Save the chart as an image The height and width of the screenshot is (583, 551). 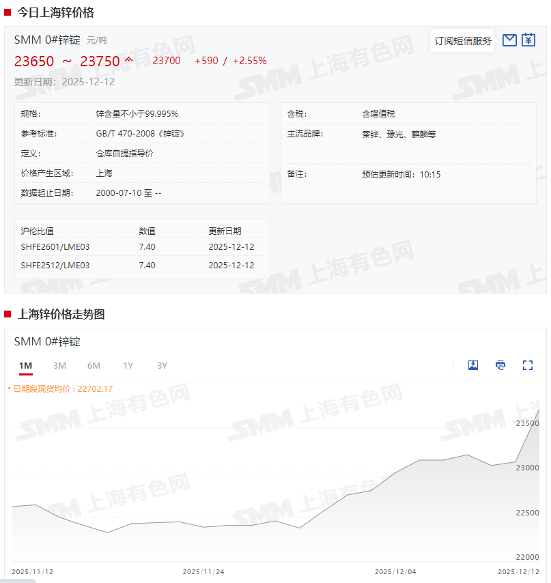473,365
